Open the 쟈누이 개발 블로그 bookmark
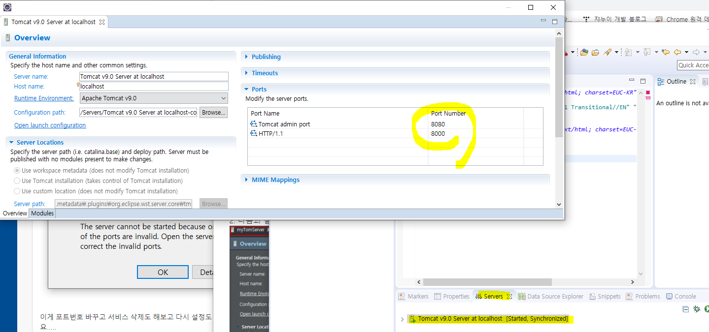Screen dimensions: 709x332 click(614, 20)
